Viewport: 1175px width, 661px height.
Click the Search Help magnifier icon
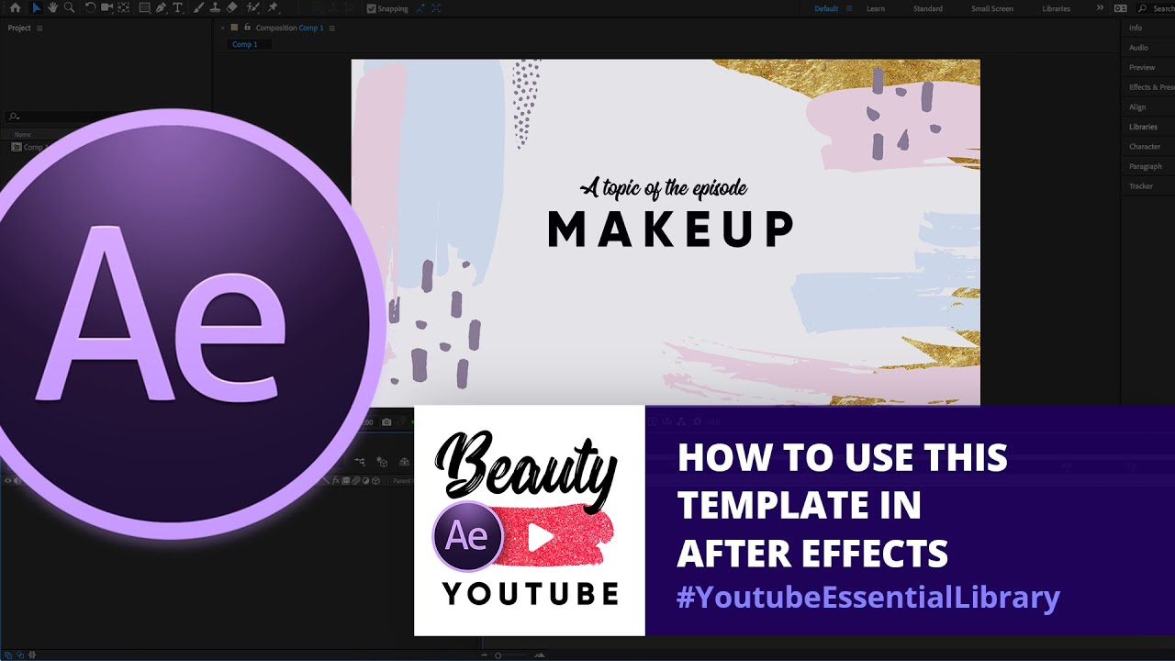1144,8
